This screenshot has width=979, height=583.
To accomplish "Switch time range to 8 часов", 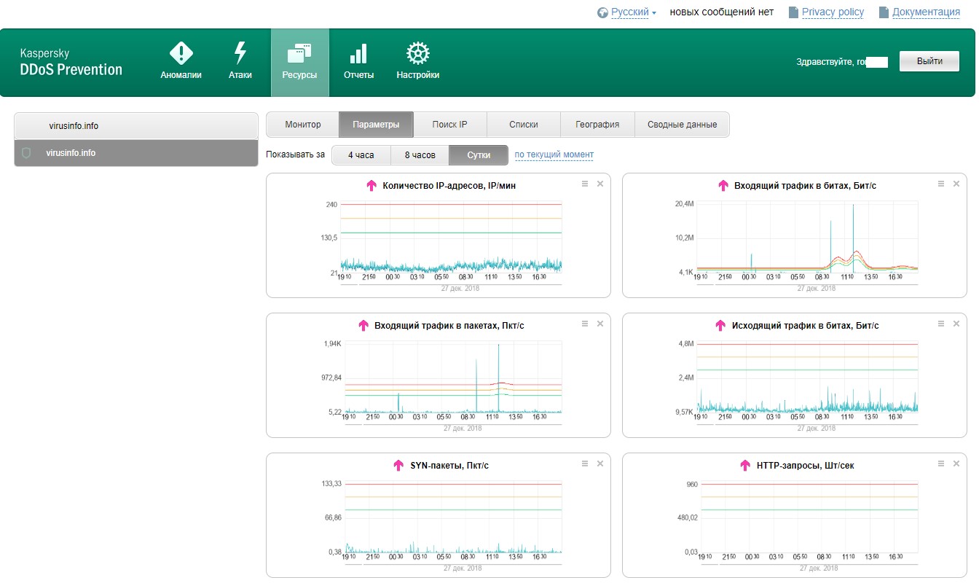I will (420, 155).
